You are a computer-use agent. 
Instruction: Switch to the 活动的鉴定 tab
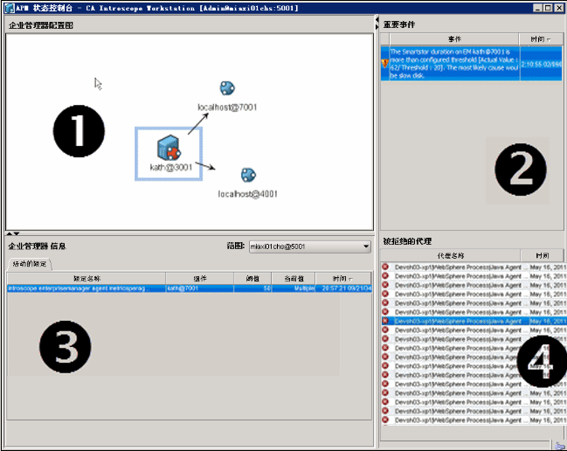coord(30,264)
